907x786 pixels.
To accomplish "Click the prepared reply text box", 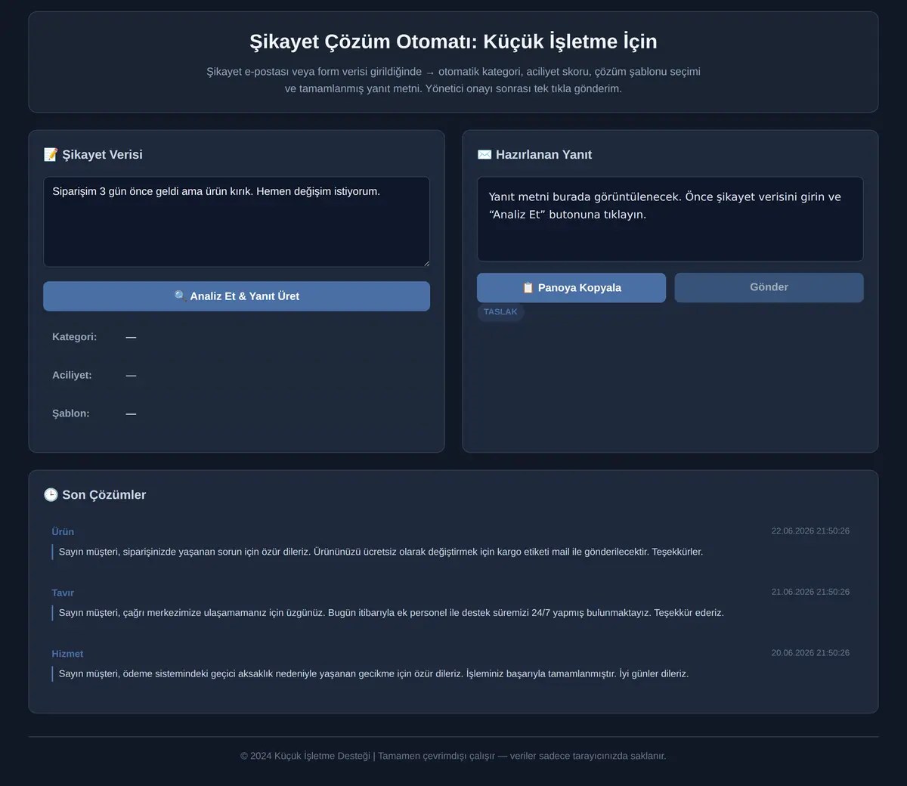I will [x=670, y=219].
